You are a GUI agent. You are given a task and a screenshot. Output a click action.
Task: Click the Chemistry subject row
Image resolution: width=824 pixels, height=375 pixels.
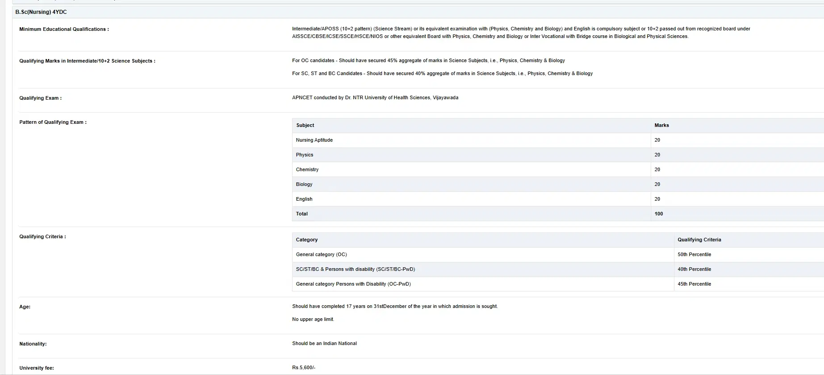307,170
